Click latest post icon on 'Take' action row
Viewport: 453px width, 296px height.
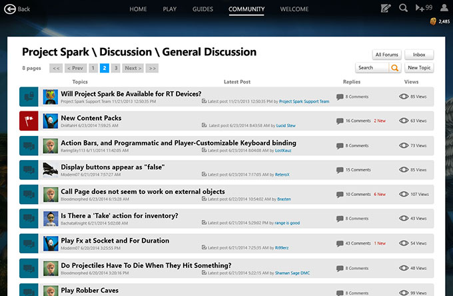[205, 223]
